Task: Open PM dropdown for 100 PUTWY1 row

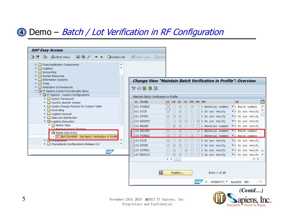Action: click(x=233, y=150)
